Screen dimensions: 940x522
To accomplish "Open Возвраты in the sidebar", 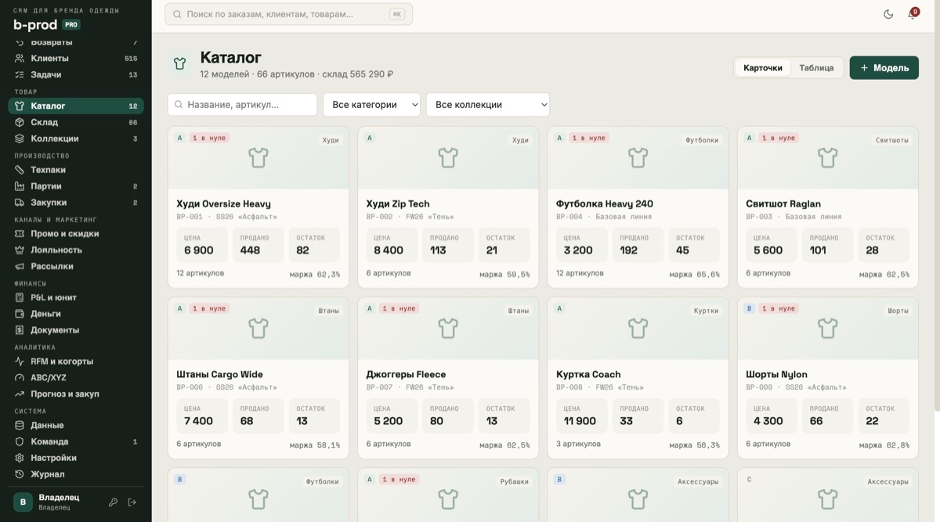I will click(76, 42).
